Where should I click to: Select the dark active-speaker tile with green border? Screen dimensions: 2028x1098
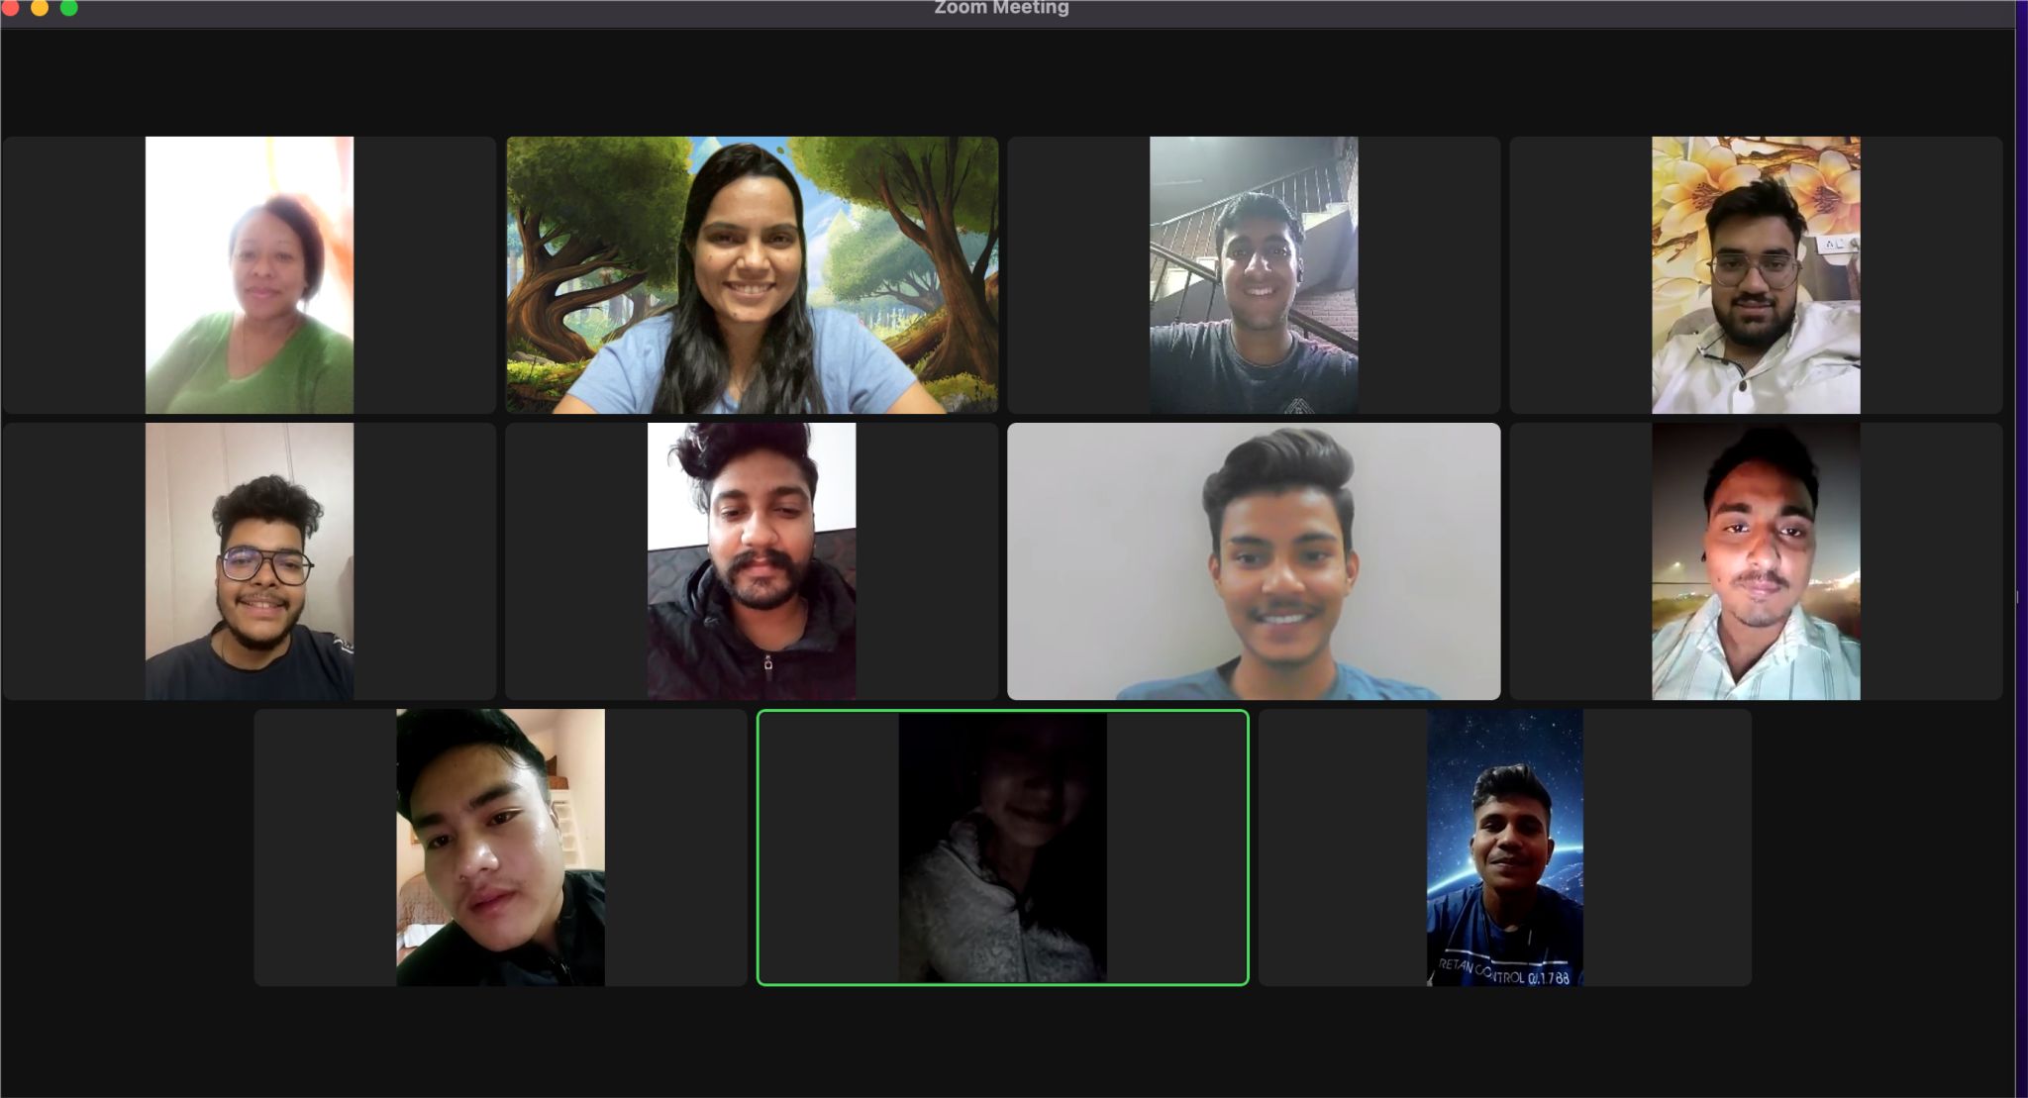(1003, 848)
